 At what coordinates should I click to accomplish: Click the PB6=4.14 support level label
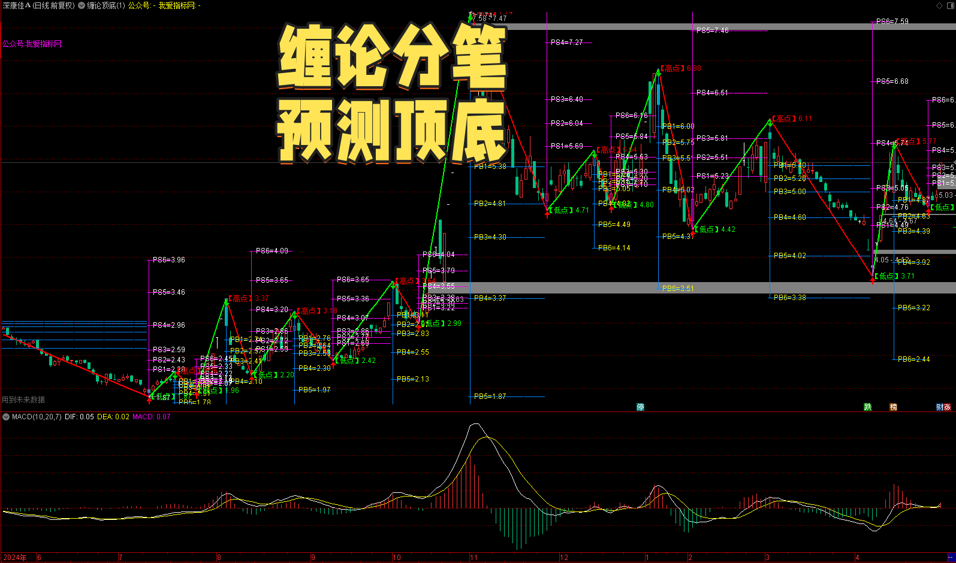click(614, 248)
